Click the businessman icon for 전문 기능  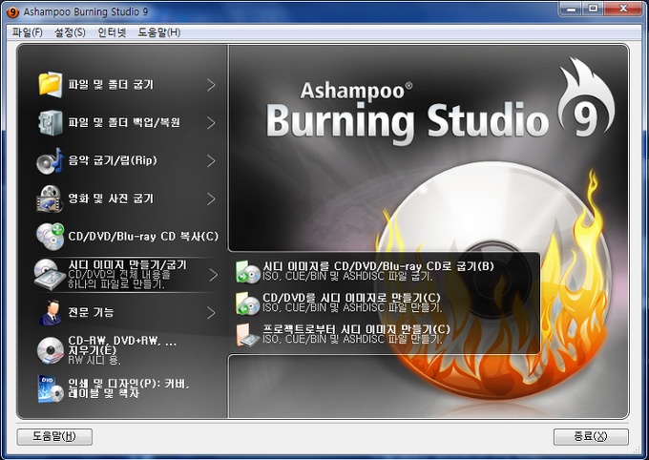click(x=51, y=312)
